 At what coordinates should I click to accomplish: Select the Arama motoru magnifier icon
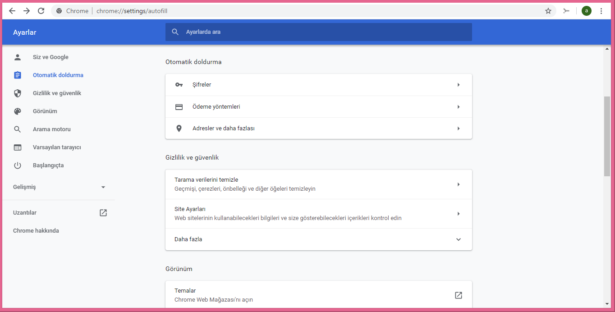tap(17, 129)
